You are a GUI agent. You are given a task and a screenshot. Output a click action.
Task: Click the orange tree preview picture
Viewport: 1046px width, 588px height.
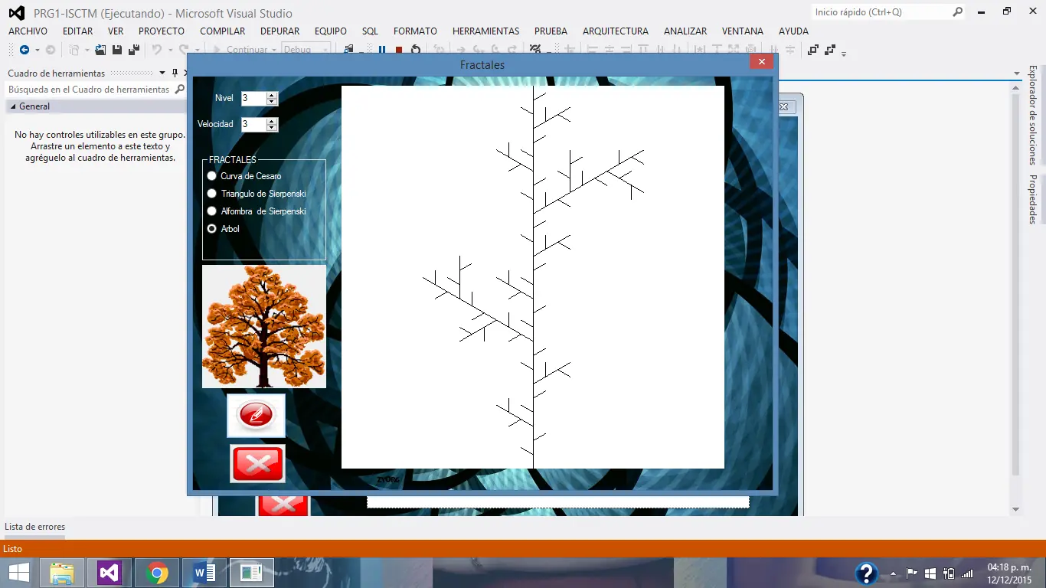[x=264, y=326]
